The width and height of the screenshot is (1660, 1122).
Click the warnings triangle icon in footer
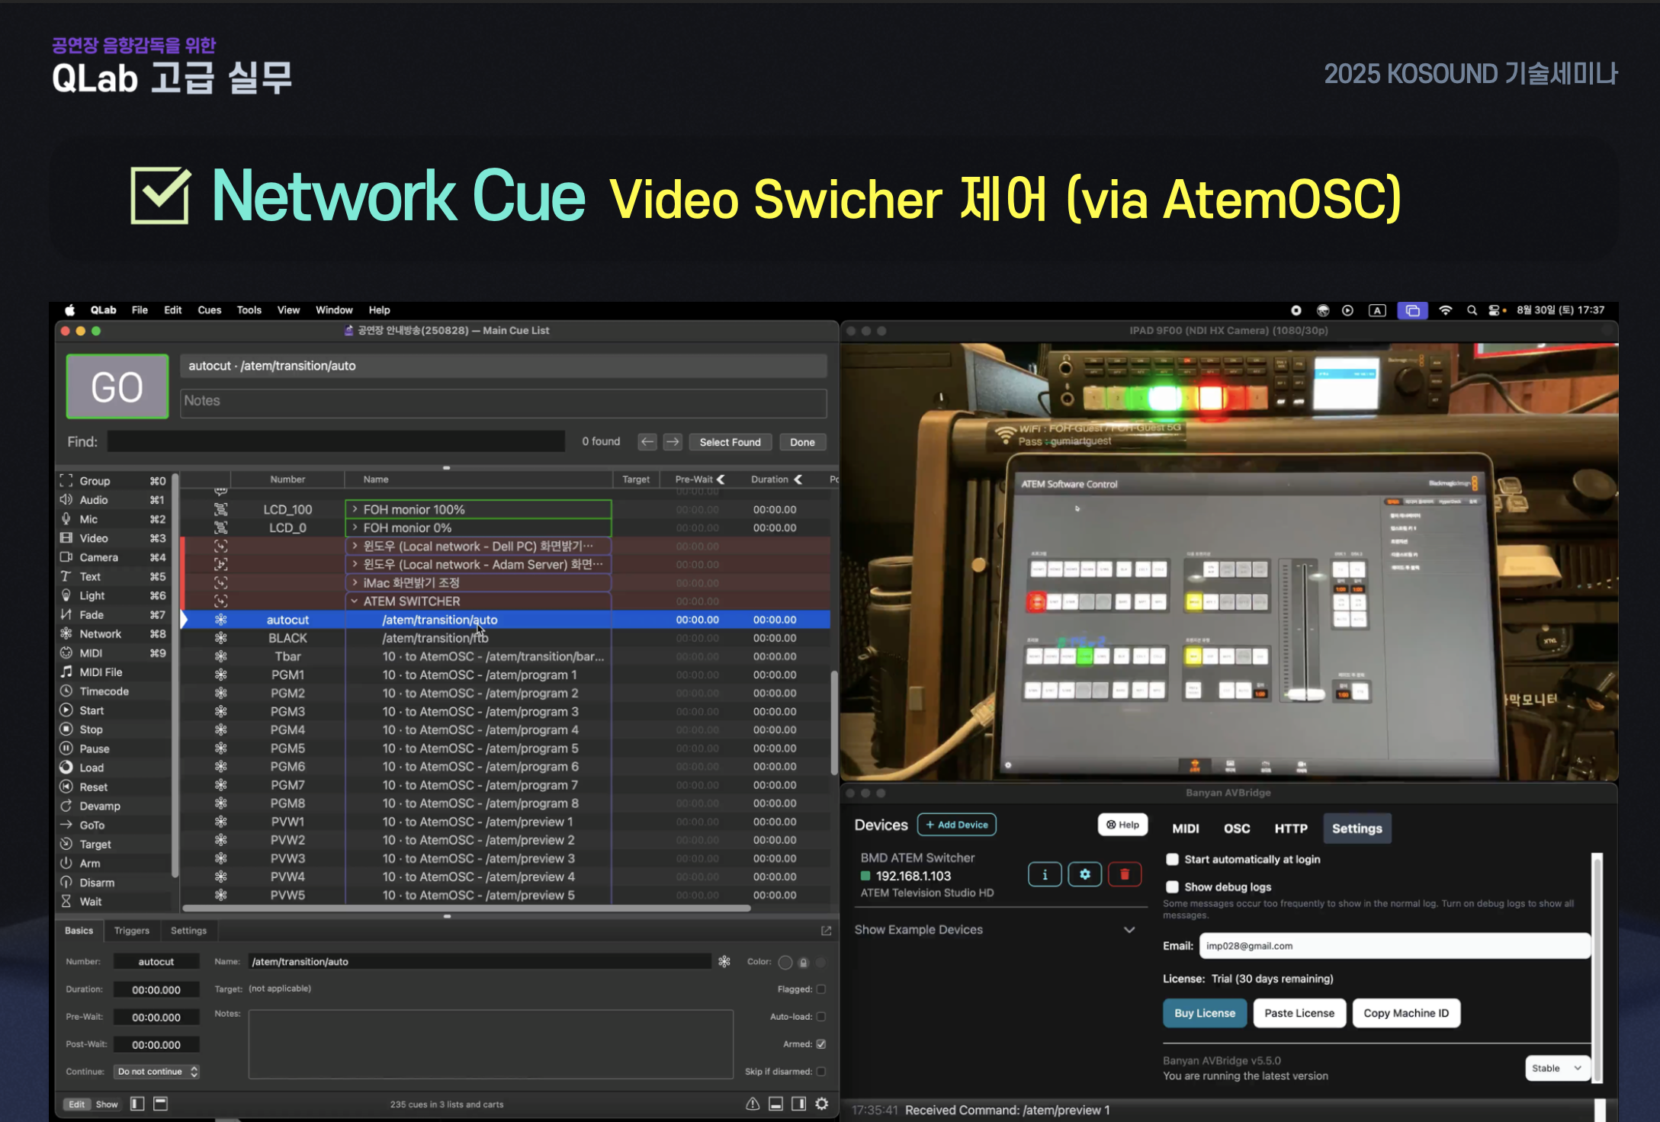[753, 1104]
